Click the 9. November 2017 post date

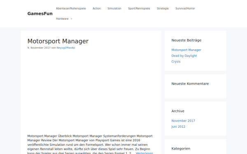pyautogui.click(x=39, y=48)
